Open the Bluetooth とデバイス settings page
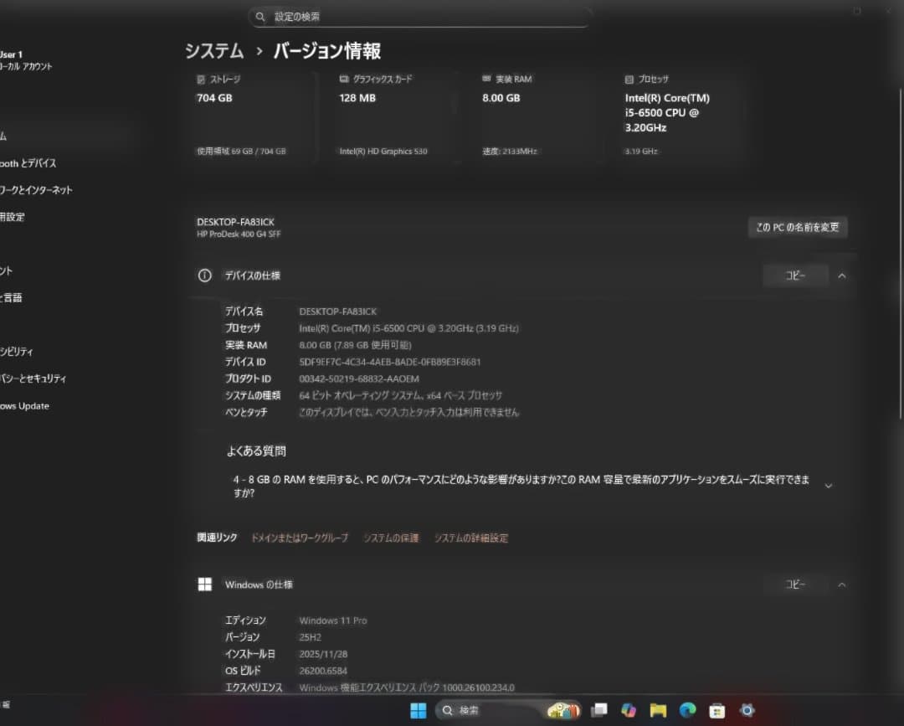904x726 pixels. pyautogui.click(x=25, y=162)
